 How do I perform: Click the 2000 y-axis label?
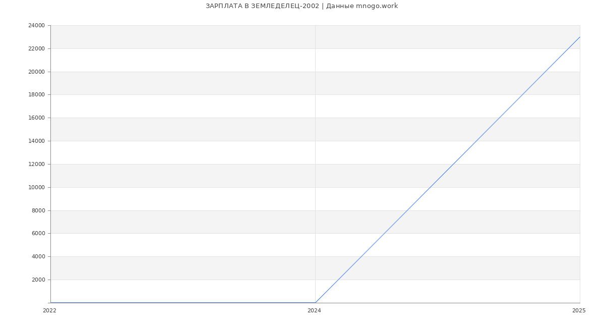(x=38, y=280)
